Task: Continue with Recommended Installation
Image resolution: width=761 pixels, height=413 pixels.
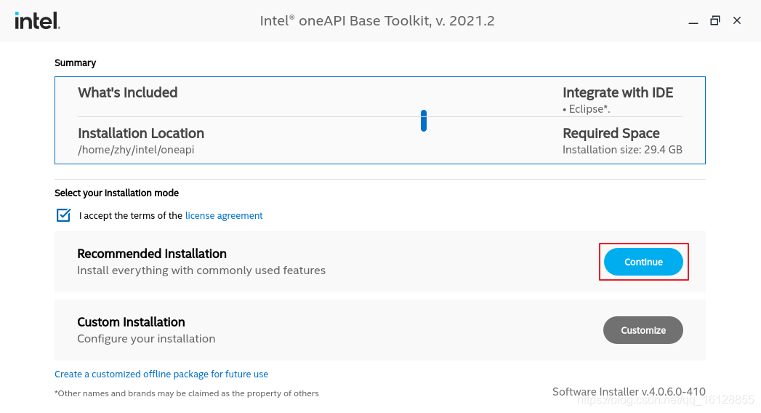Action: (x=643, y=262)
